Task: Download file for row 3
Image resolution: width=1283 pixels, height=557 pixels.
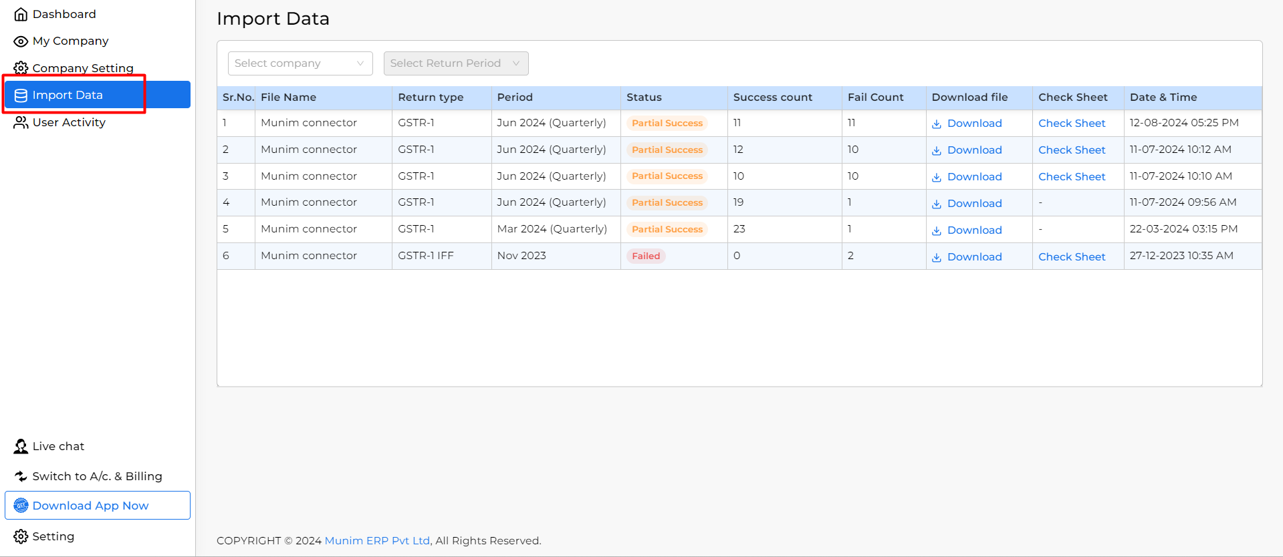Action: tap(974, 177)
